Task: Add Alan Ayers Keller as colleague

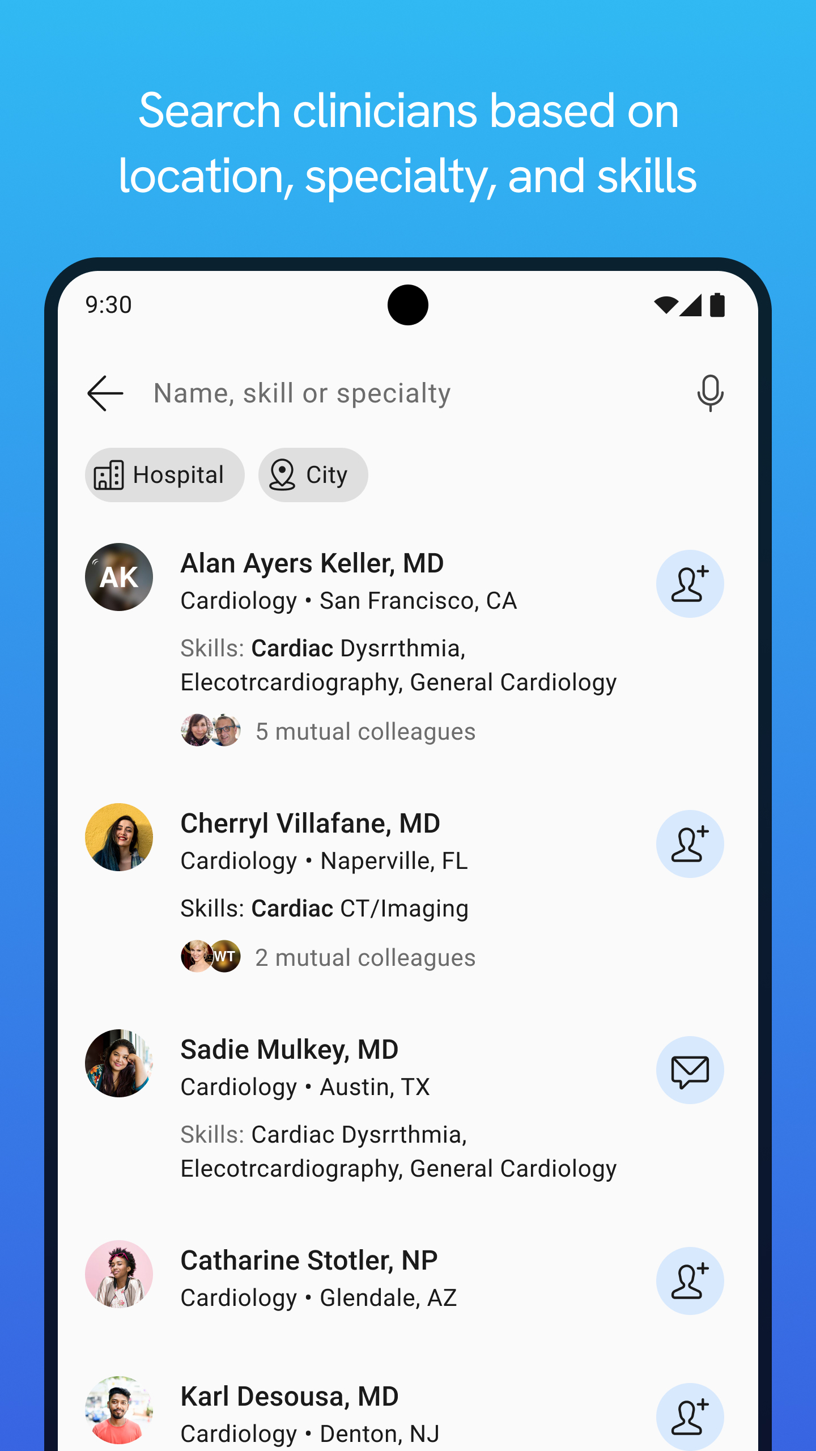Action: point(690,584)
